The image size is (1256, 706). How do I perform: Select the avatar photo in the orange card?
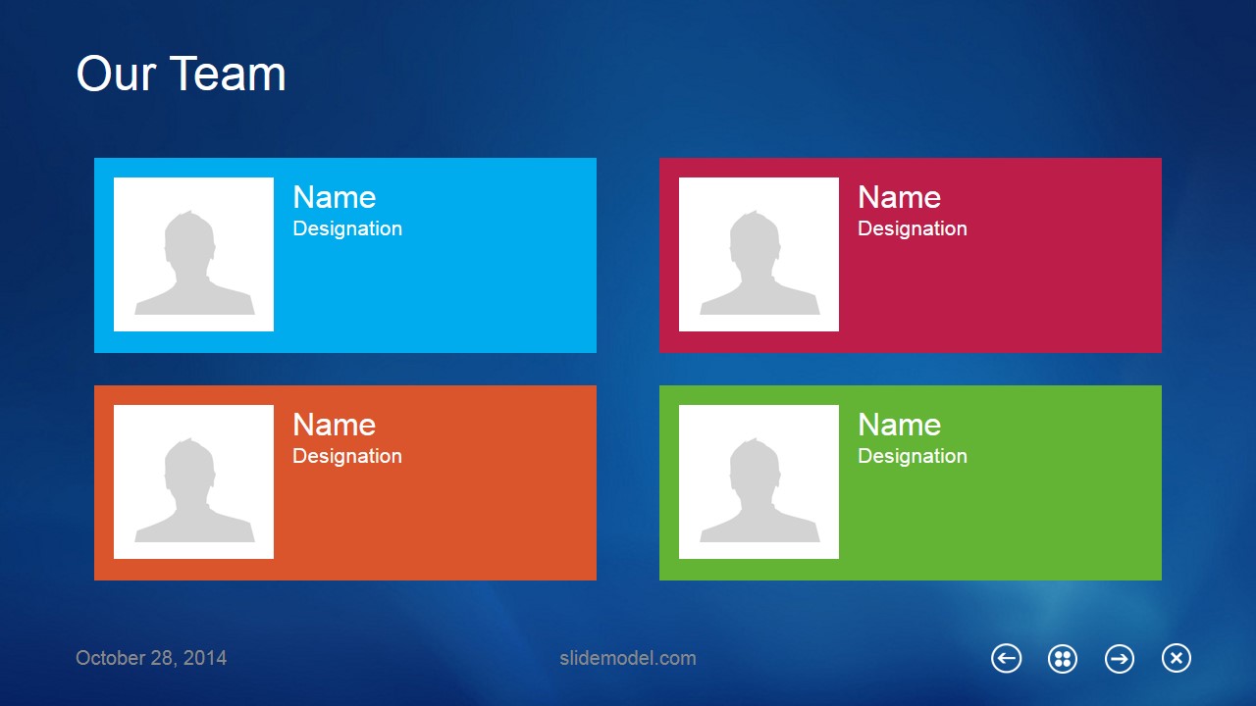click(193, 481)
